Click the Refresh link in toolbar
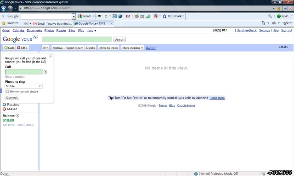 pyautogui.click(x=151, y=48)
